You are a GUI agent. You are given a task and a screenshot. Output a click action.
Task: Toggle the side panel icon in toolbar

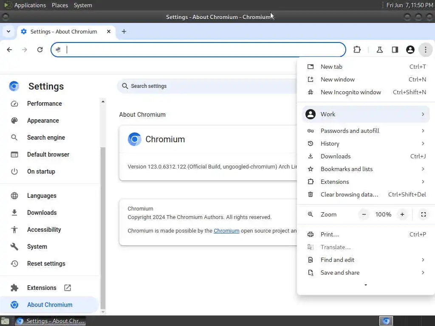395,50
